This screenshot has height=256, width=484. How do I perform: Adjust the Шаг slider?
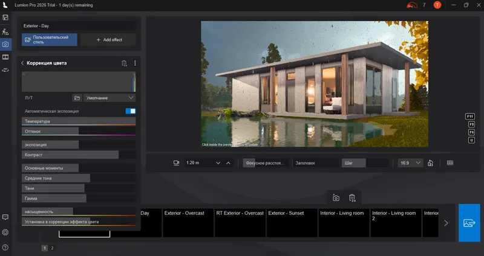(x=365, y=163)
